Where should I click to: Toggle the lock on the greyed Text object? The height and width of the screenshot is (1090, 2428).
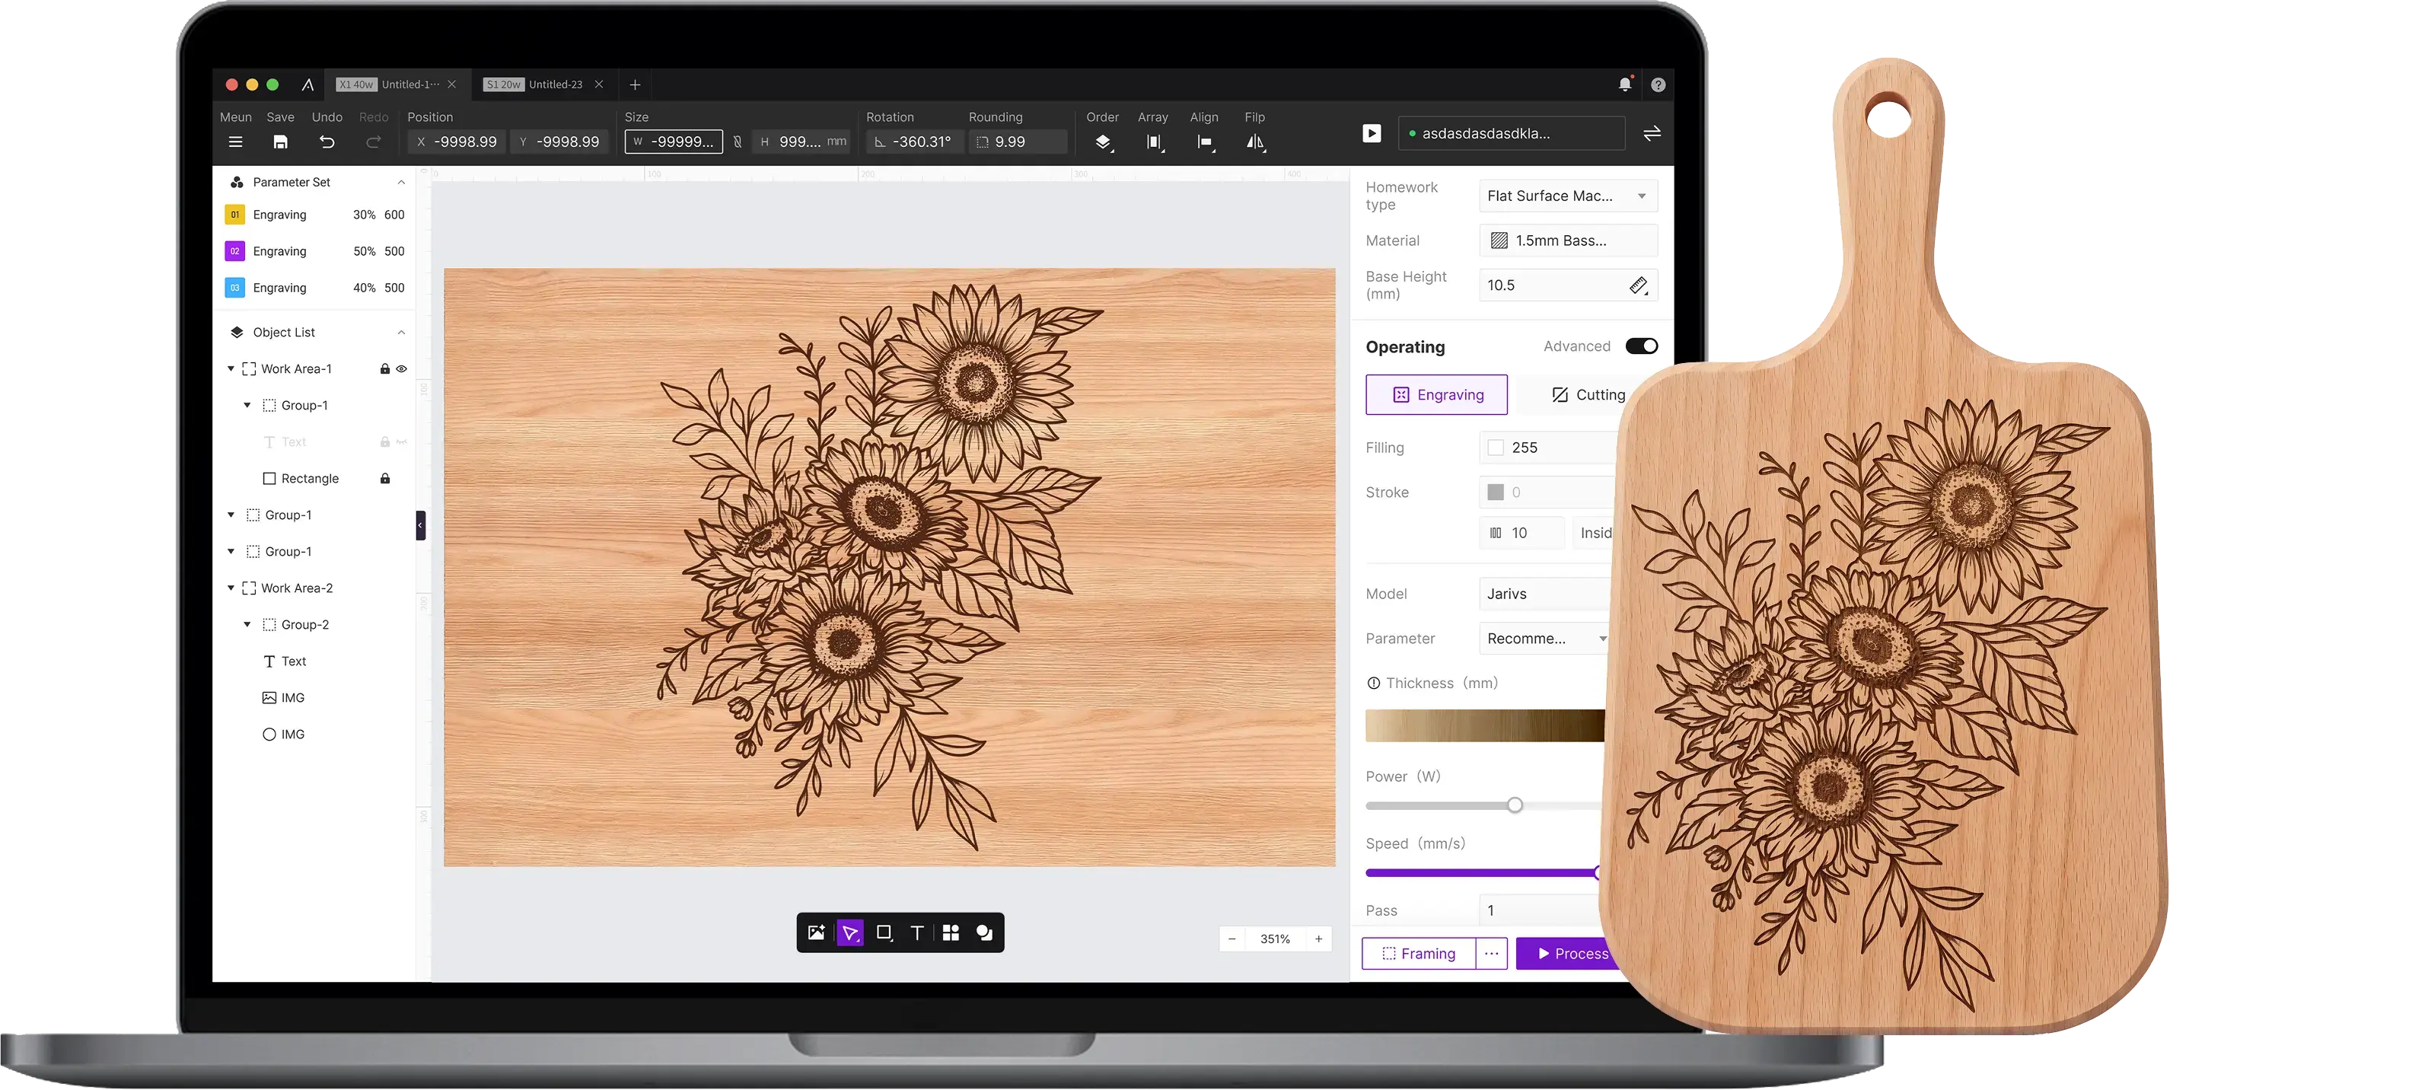[384, 442]
